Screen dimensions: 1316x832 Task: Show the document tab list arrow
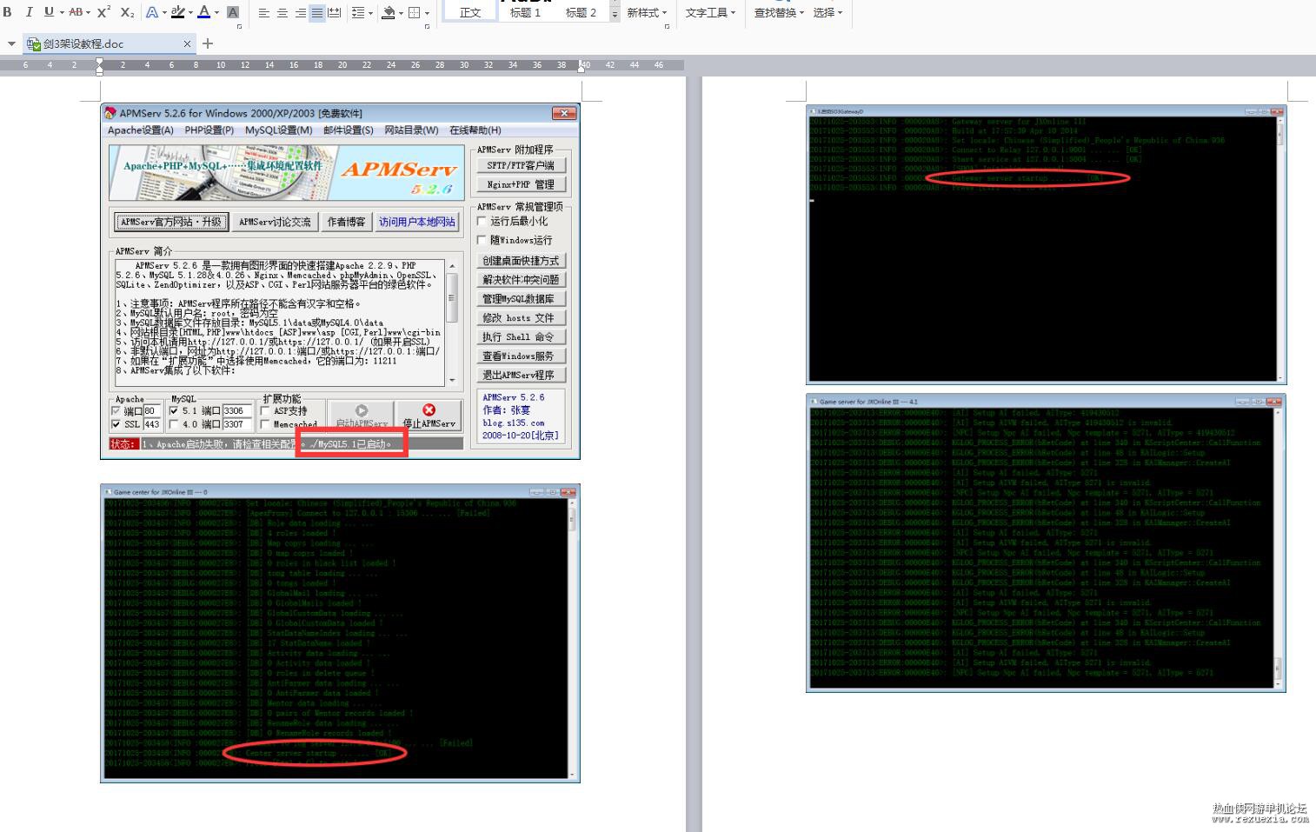point(11,43)
